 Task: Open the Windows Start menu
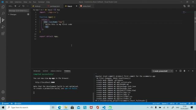3,107
